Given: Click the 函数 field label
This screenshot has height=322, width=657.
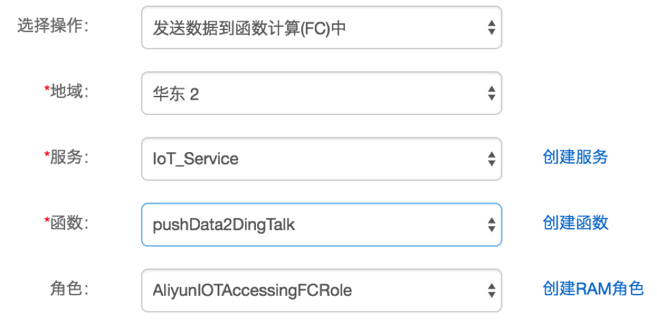Looking at the screenshot, I should [68, 223].
